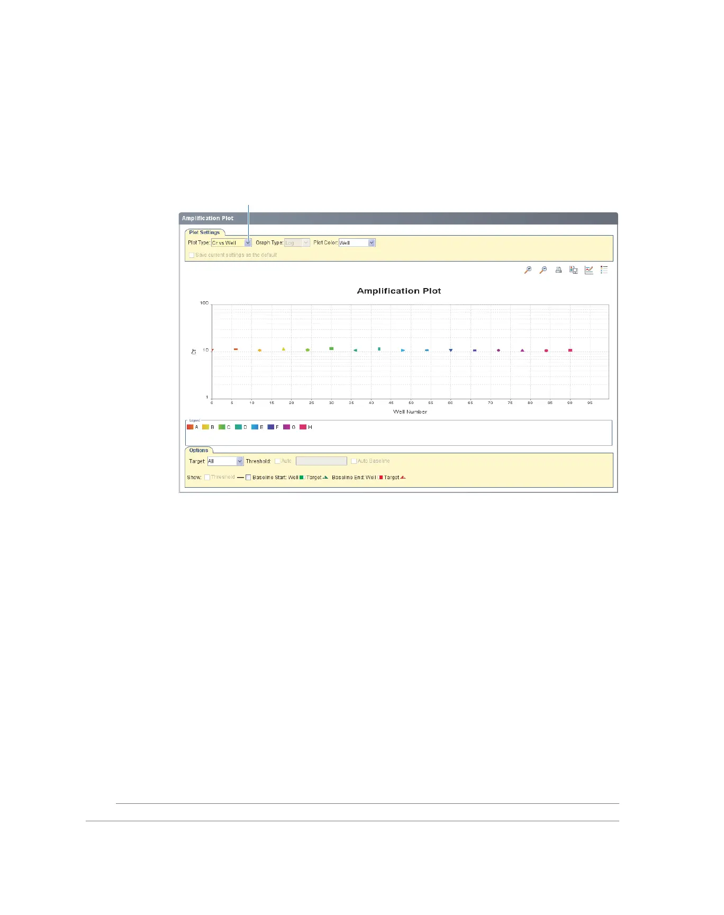
Task: Click the zoom in magnifier icon
Action: [528, 270]
